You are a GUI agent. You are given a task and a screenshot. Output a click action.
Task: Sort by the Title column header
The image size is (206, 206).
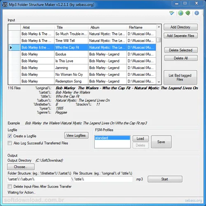(71, 27)
